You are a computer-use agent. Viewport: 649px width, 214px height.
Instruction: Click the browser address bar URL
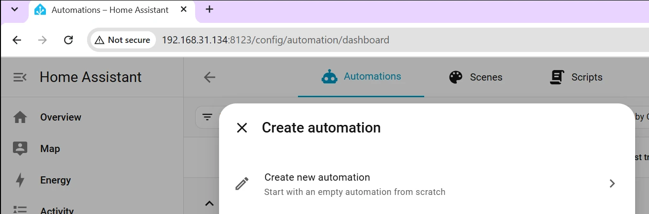pos(275,40)
